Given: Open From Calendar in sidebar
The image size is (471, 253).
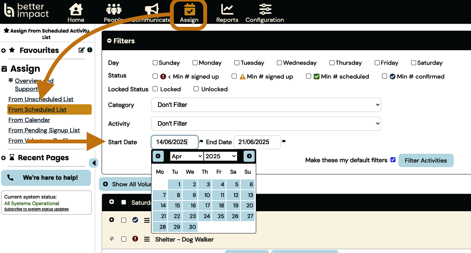Looking at the screenshot, I should (x=29, y=120).
